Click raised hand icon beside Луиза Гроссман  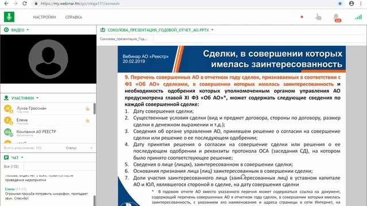(87, 109)
